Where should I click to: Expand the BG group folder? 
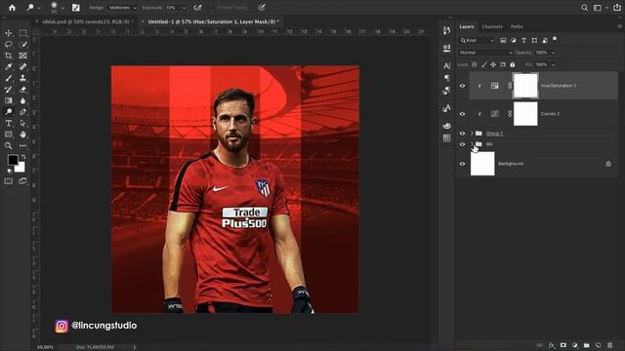(x=472, y=144)
